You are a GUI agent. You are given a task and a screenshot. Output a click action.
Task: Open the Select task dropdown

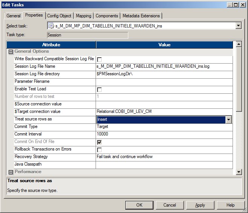pos(238,26)
